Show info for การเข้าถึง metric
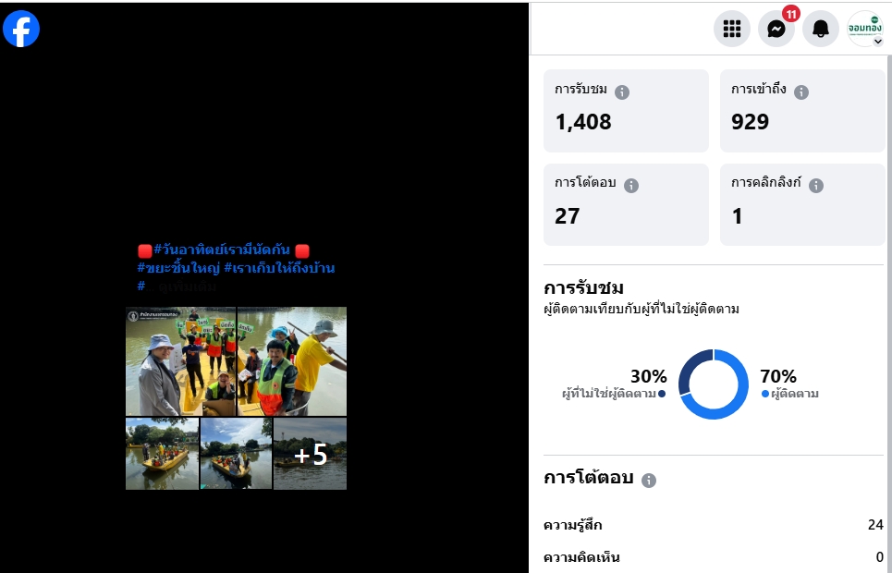This screenshot has height=573, width=892. [801, 92]
